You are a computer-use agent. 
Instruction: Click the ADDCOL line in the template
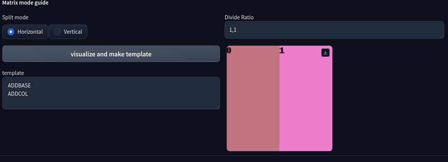tap(18, 93)
